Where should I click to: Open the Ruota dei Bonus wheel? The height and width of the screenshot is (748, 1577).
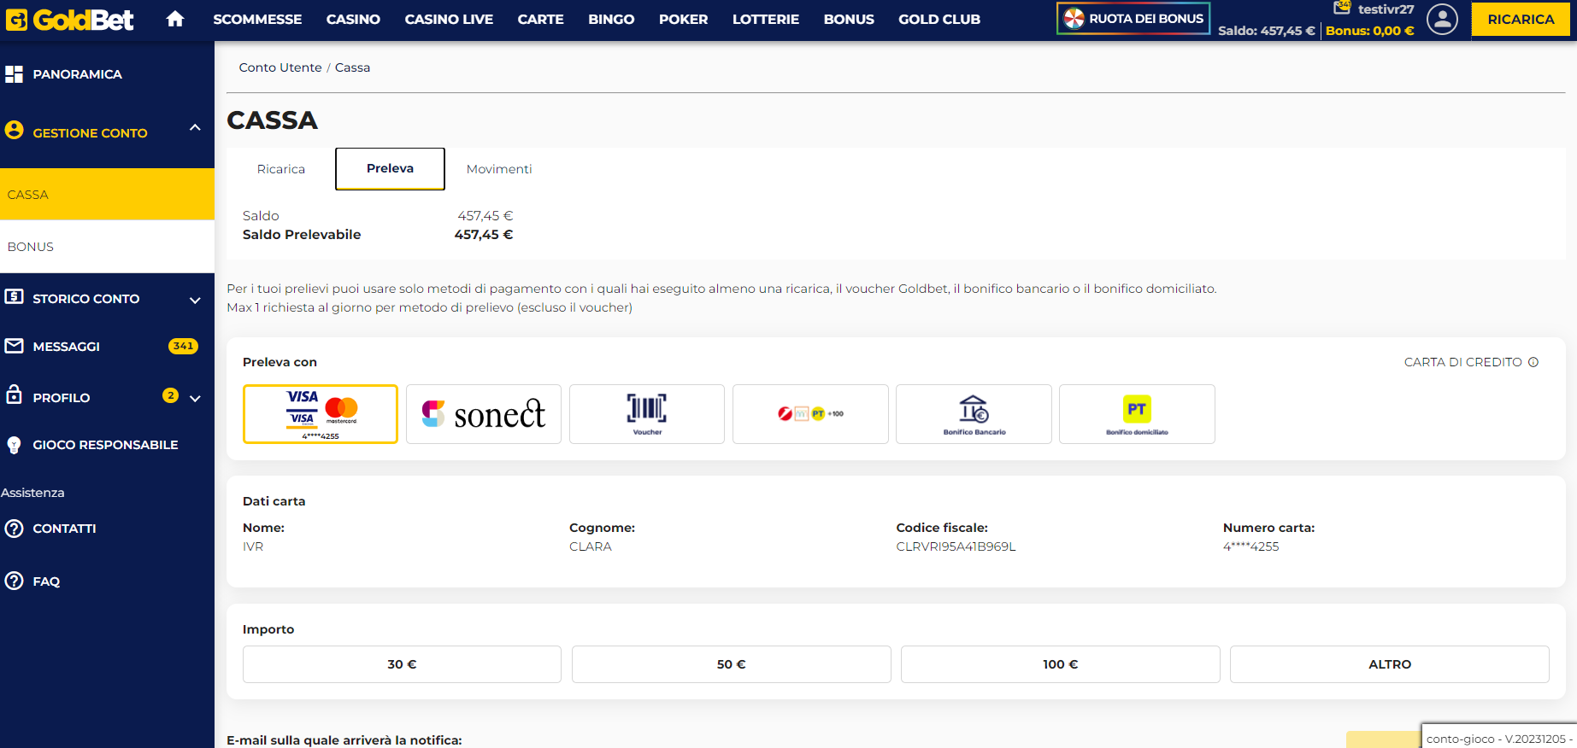(1133, 19)
